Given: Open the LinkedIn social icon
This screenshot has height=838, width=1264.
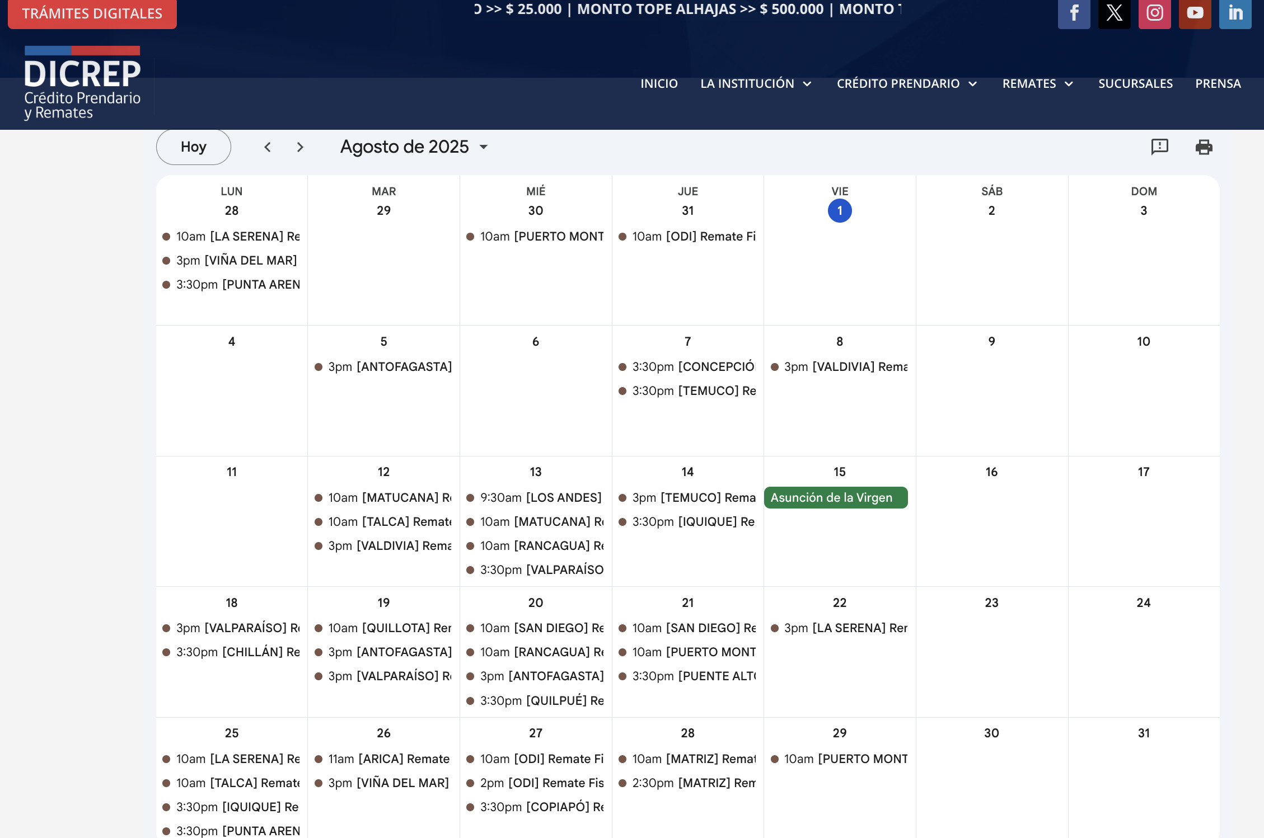Looking at the screenshot, I should coord(1235,13).
